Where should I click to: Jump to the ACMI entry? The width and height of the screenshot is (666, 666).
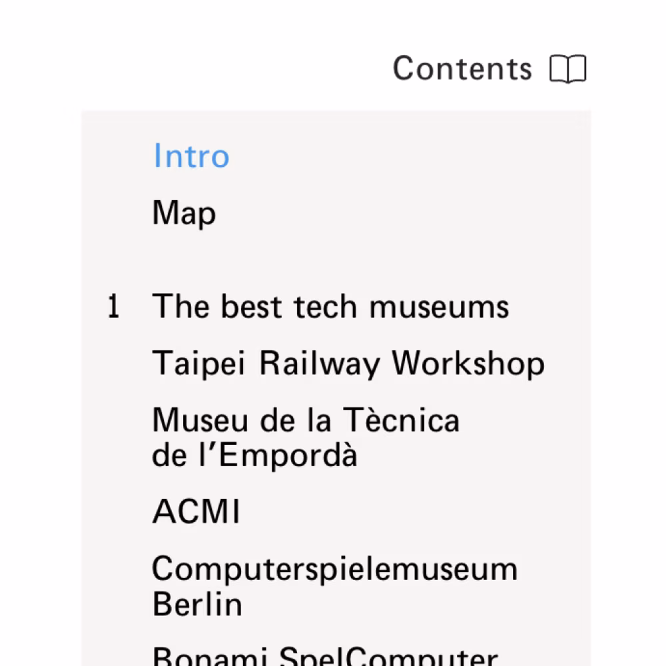click(x=196, y=512)
